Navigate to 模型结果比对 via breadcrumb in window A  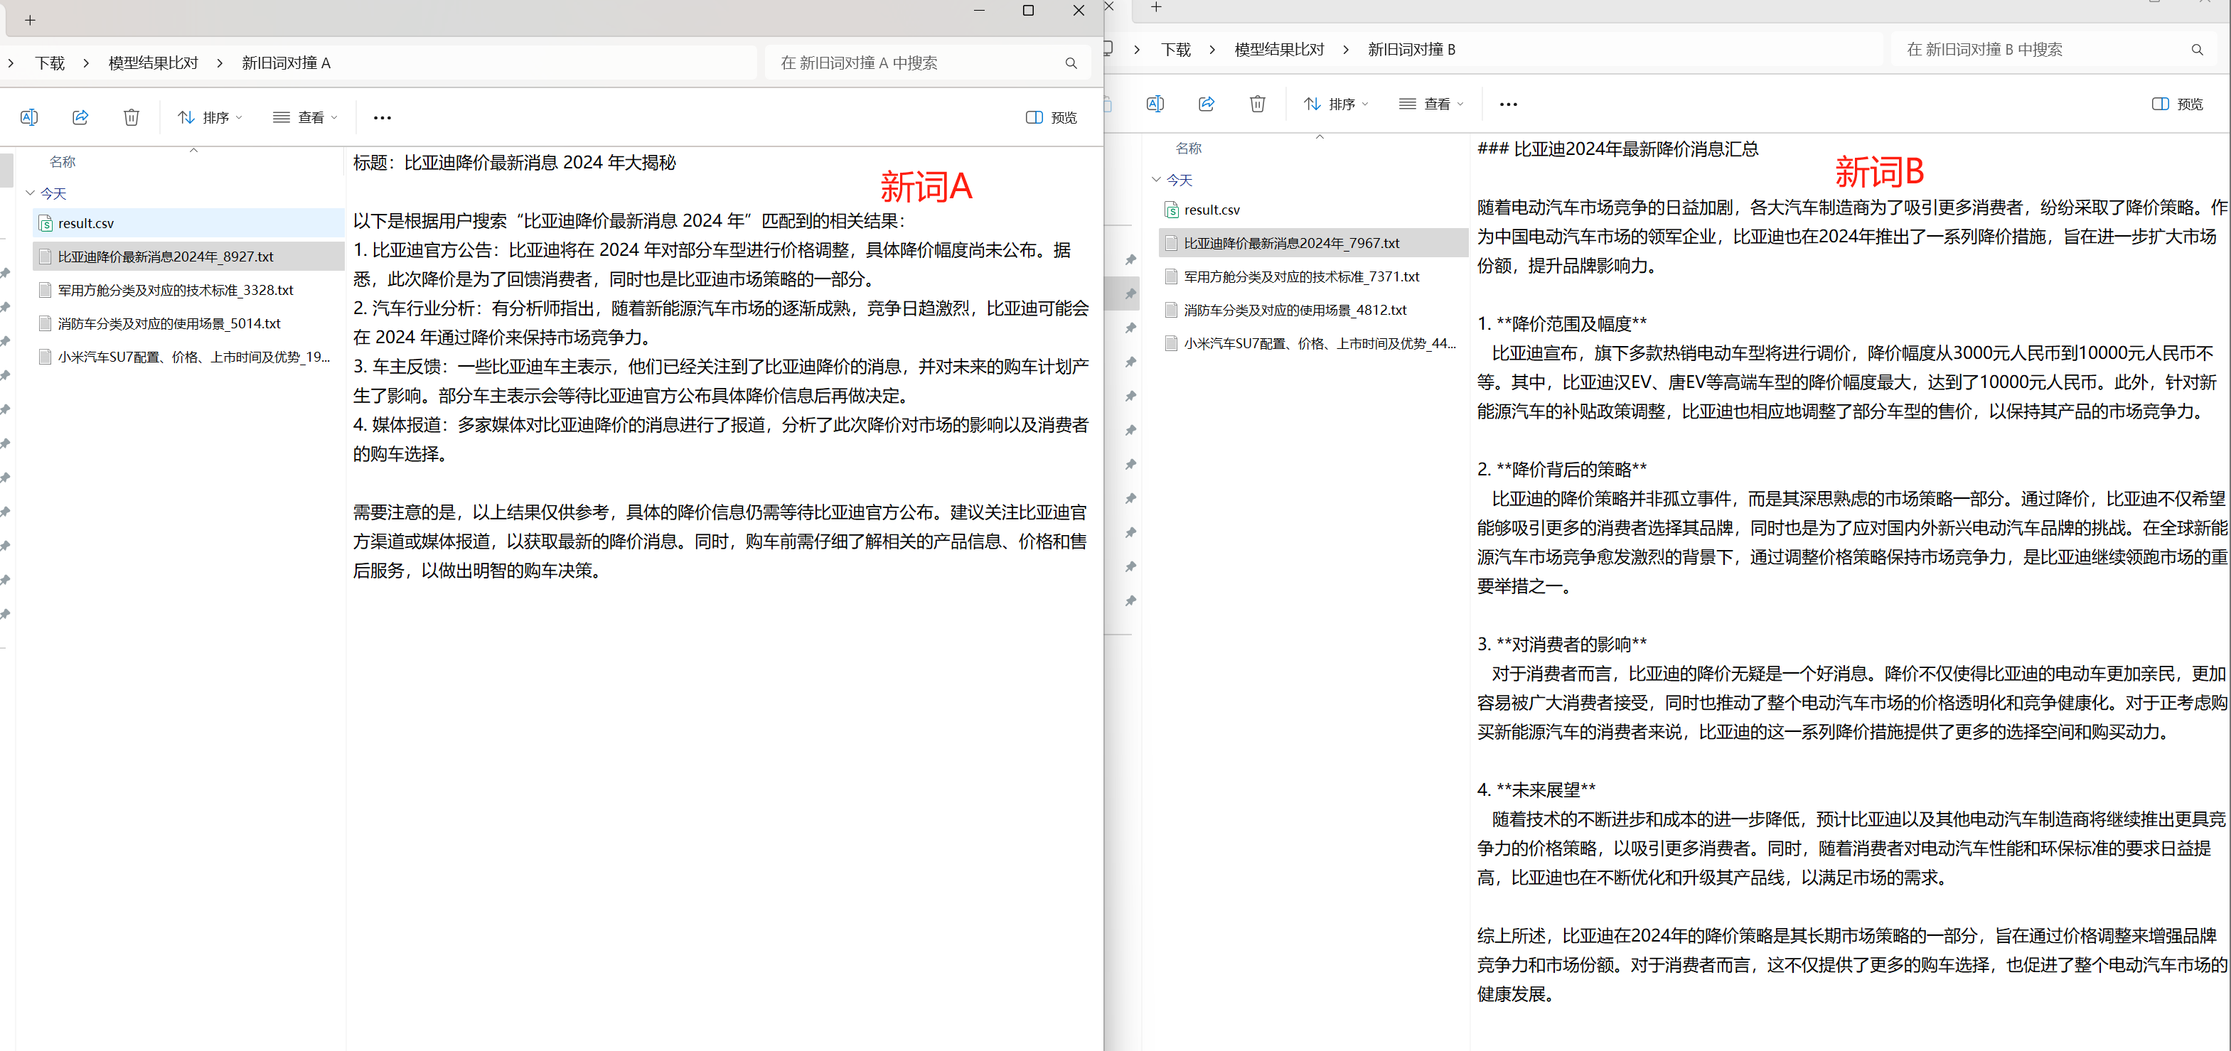tap(152, 63)
